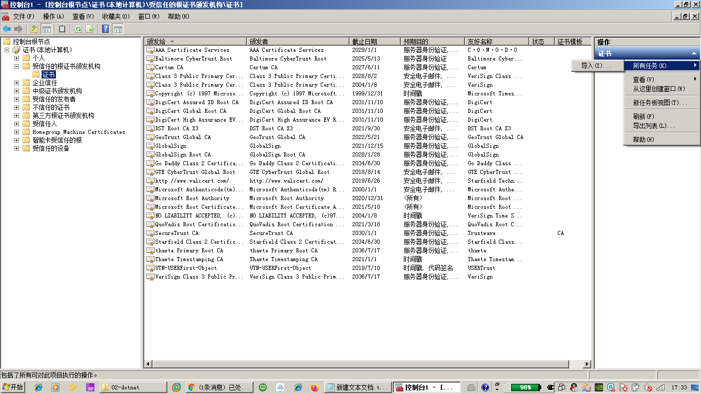Viewport: 701px width, 394px height.
Task: Open Help using the question mark toolbar icon
Action: 105,29
